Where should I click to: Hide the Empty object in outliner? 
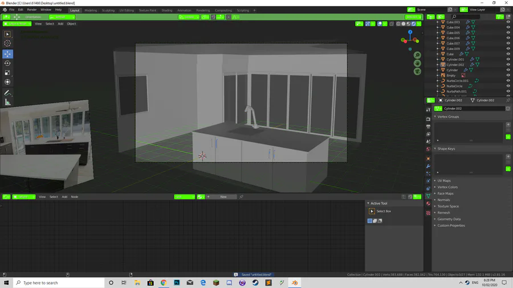(508, 76)
